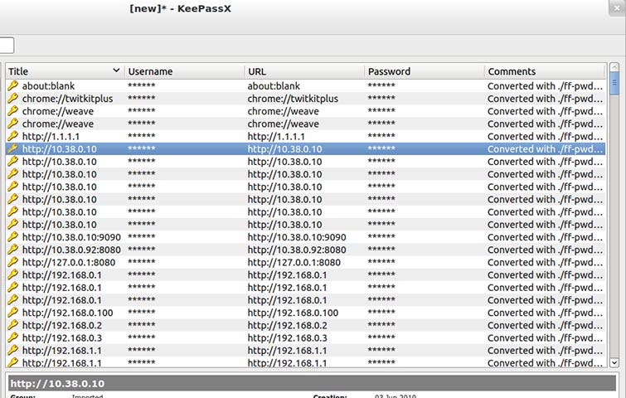Click the http://1.1.1.1 cell in URL column

point(276,137)
